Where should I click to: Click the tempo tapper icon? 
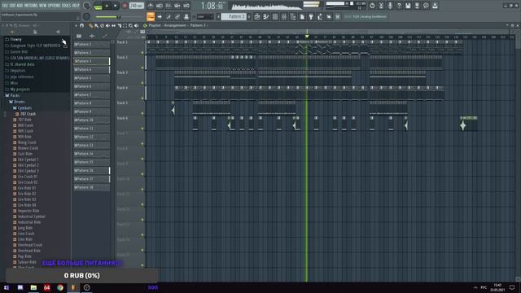(x=320, y=16)
